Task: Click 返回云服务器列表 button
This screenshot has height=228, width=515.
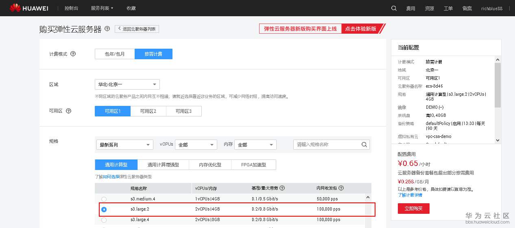Action: click(x=137, y=29)
